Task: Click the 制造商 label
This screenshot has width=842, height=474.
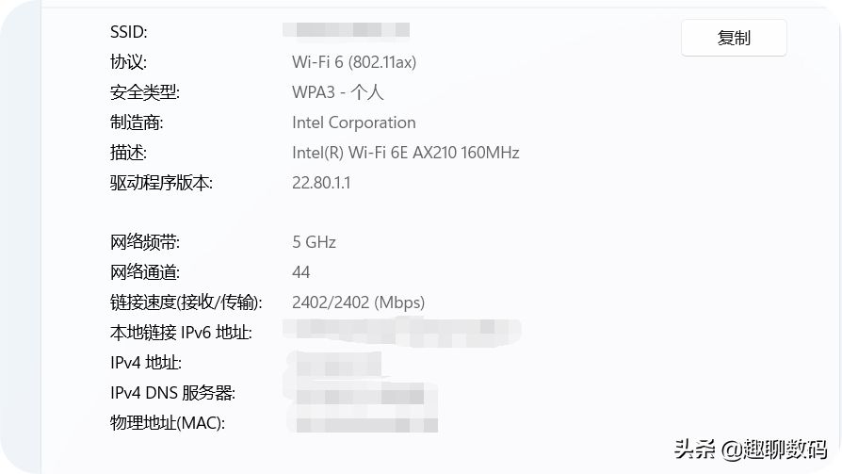Action: [x=137, y=123]
